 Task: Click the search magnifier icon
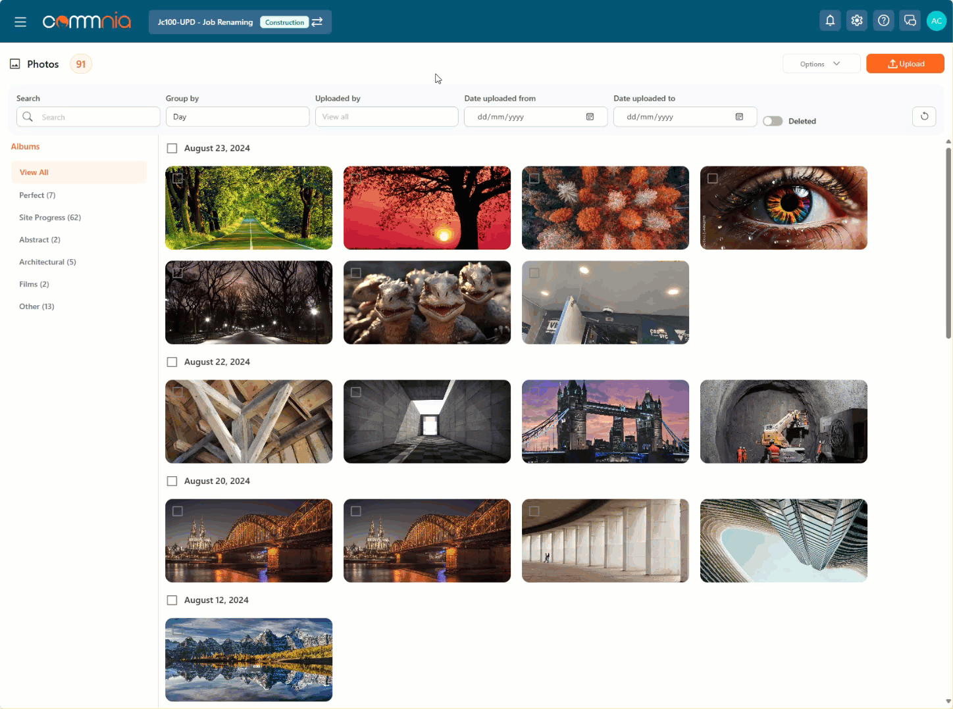click(x=28, y=116)
